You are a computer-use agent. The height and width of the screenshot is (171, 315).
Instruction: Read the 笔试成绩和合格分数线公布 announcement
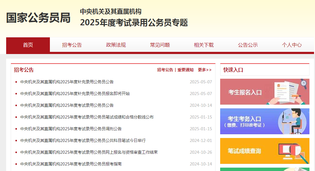[87, 117]
